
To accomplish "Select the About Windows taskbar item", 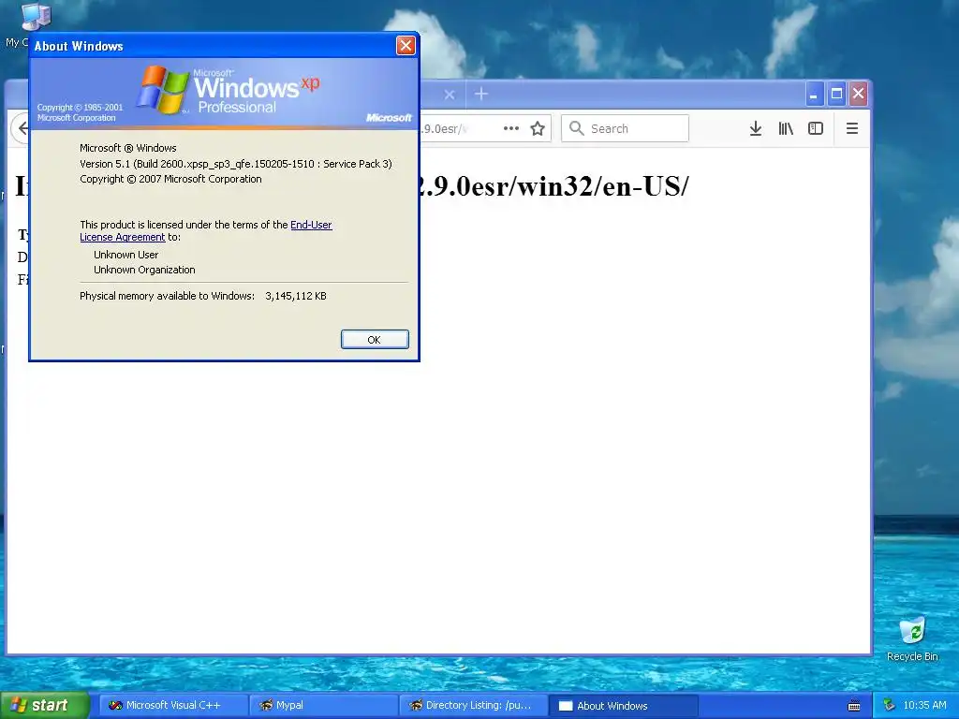I will 623,705.
